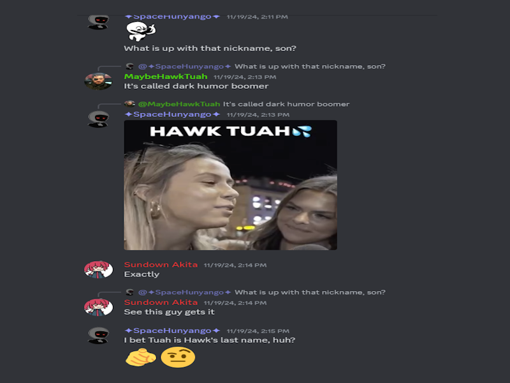Screen dimensions: 510x383
Task: Jump to reply reference "@MaybeHawkTuah It's called dark humor boomer"
Action: [x=244, y=104]
